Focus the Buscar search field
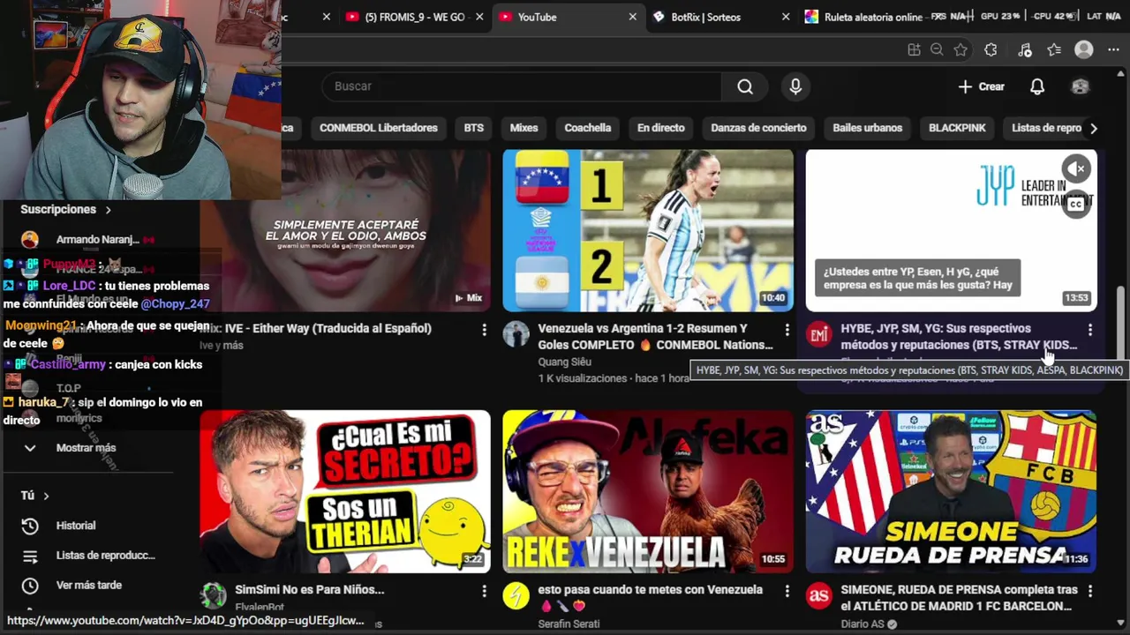Viewport: 1130px width, 635px height. coord(523,86)
